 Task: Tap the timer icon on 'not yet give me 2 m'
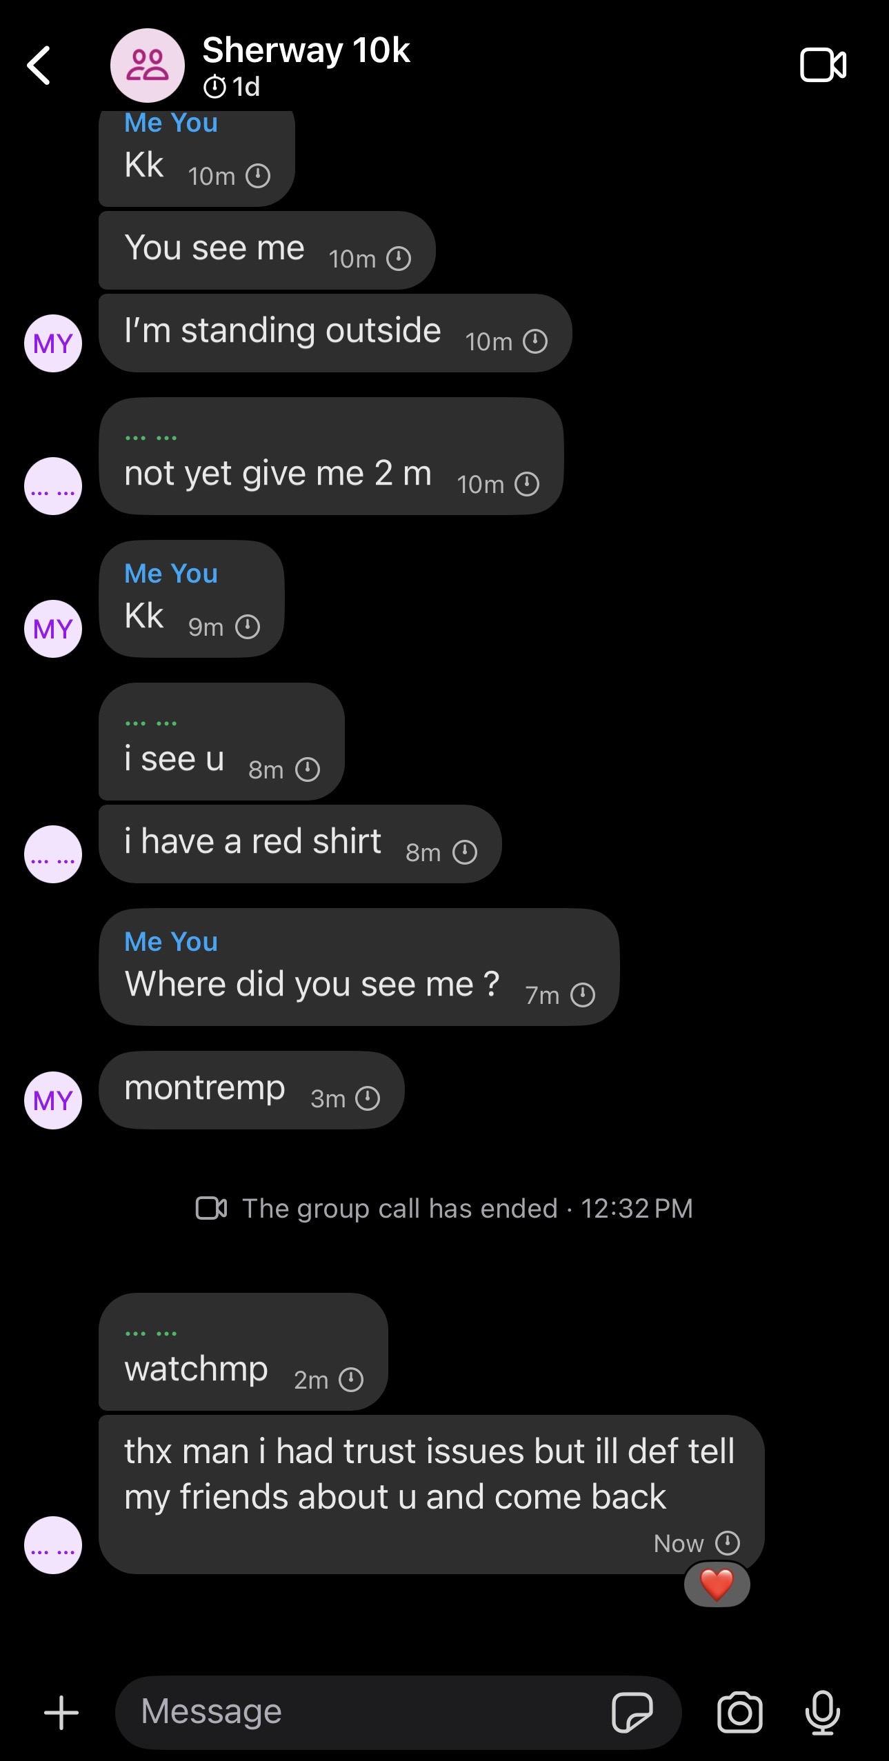(527, 484)
